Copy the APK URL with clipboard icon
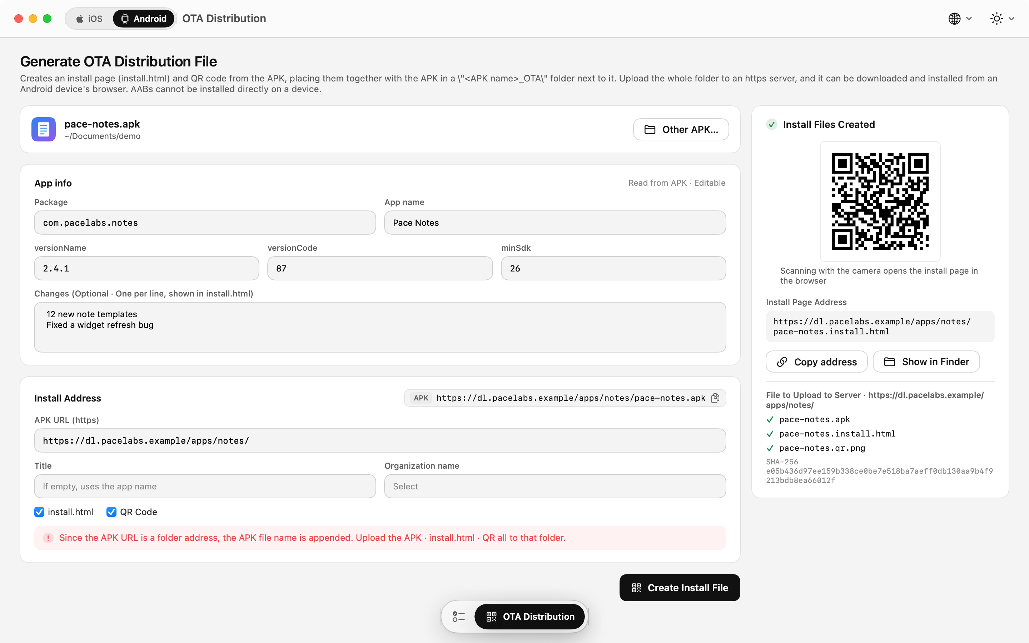 click(x=715, y=398)
